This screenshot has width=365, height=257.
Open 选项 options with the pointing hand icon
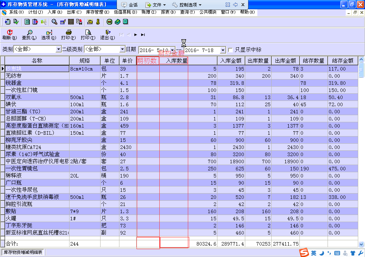pos(49,32)
